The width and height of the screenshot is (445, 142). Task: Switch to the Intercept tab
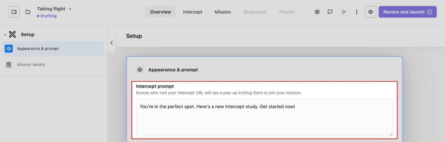point(192,12)
